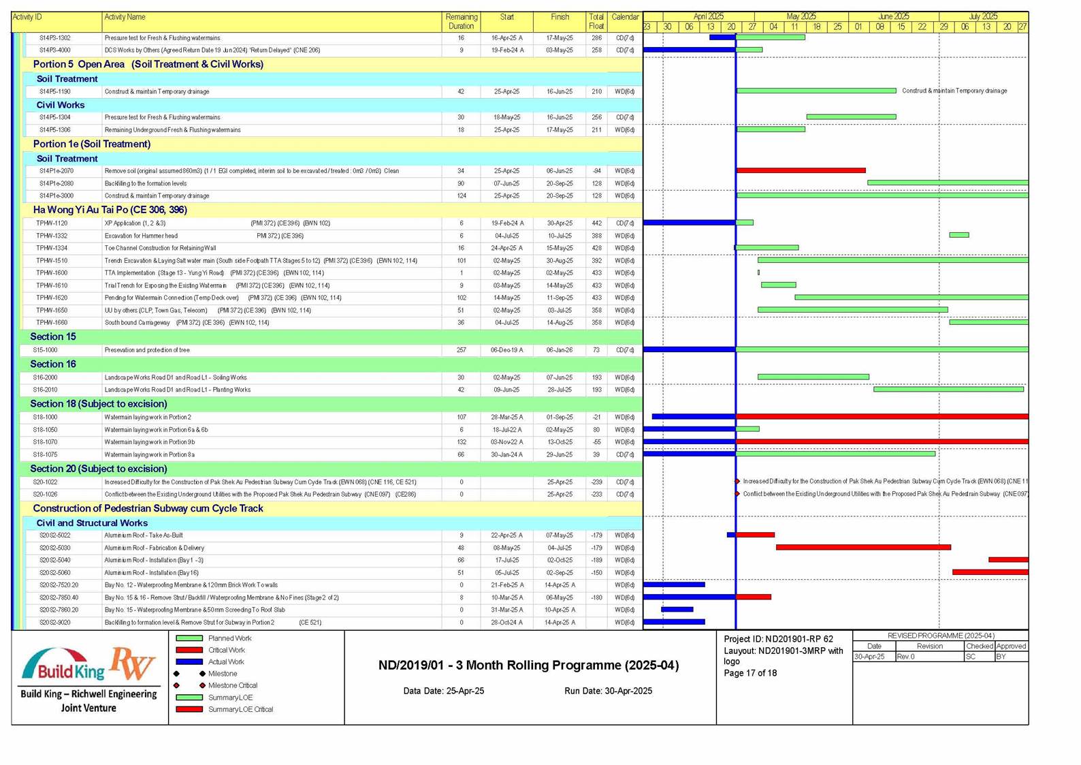Click the July 2025 timescale header
This screenshot has width=1081, height=765.
tap(984, 16)
